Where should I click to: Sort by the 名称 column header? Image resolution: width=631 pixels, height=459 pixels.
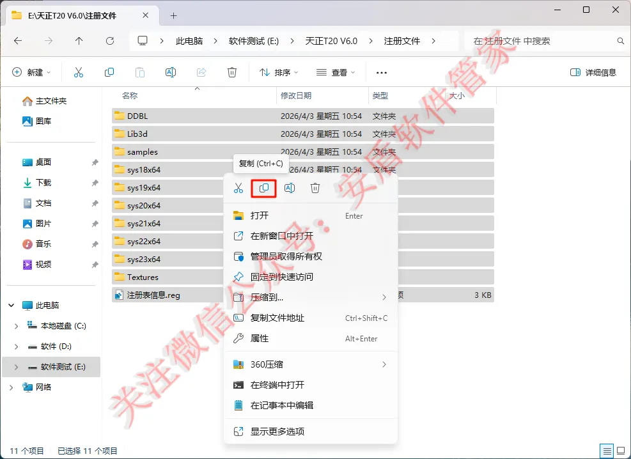130,96
